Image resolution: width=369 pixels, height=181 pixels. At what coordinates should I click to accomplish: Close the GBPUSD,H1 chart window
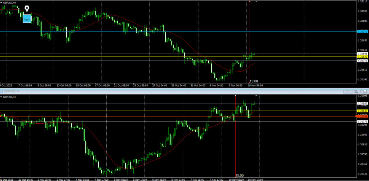pos(365,91)
